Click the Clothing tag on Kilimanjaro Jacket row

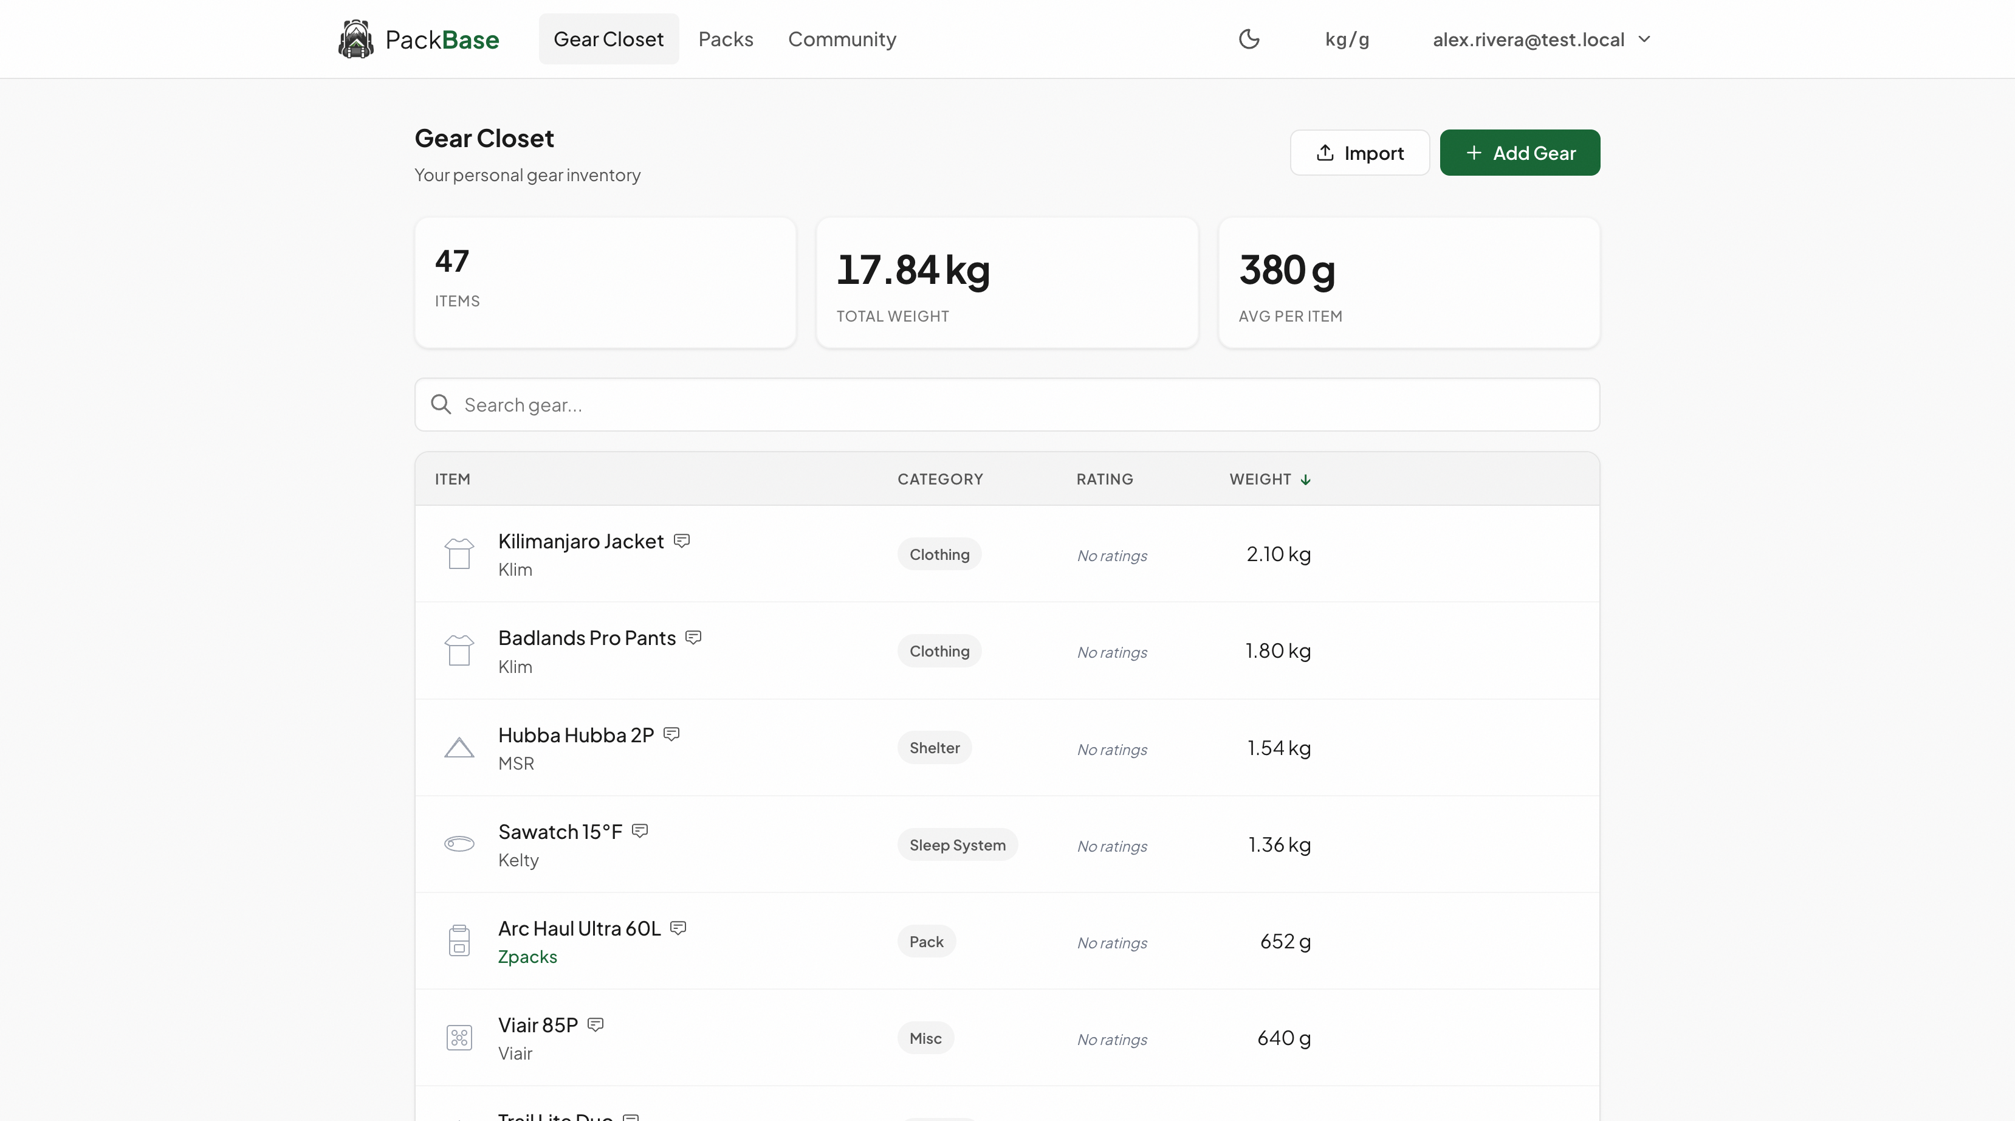click(939, 554)
